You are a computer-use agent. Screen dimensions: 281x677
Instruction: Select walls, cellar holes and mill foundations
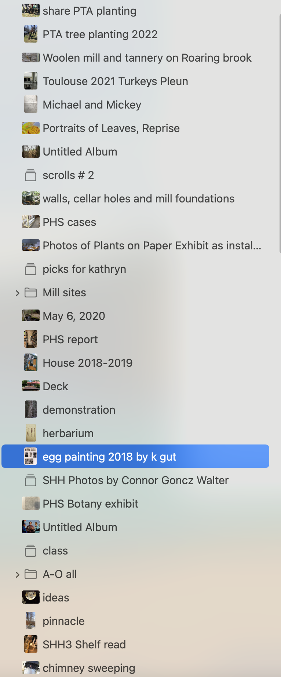pyautogui.click(x=138, y=199)
